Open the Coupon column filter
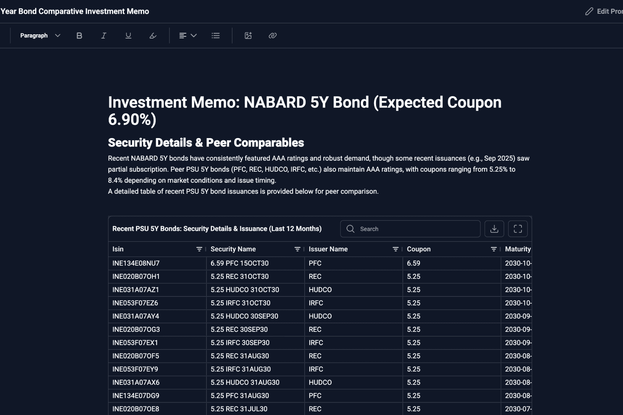This screenshot has height=415, width=623. (494, 249)
